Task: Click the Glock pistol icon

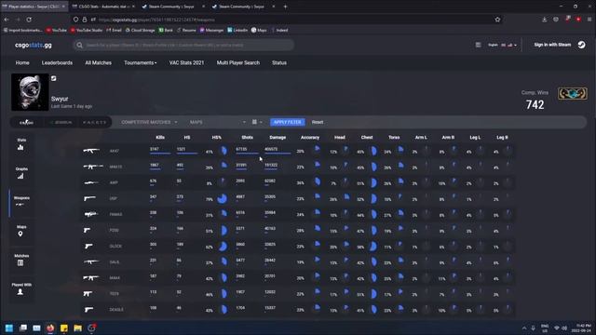Action: click(88, 246)
